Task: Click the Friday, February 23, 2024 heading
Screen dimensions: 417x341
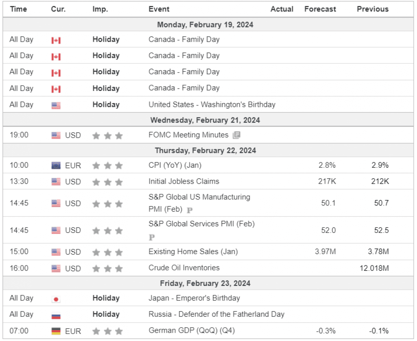Action: pos(205,283)
